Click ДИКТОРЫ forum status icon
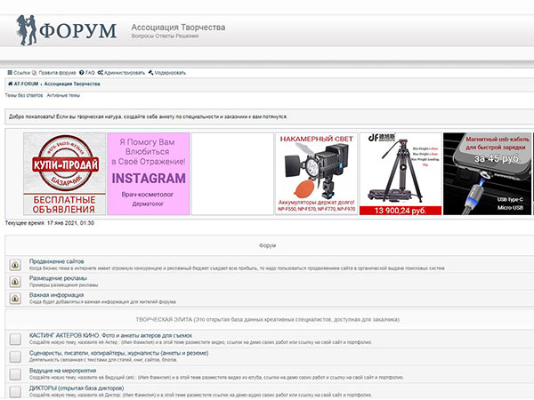The width and height of the screenshot is (534, 400). click(x=15, y=391)
